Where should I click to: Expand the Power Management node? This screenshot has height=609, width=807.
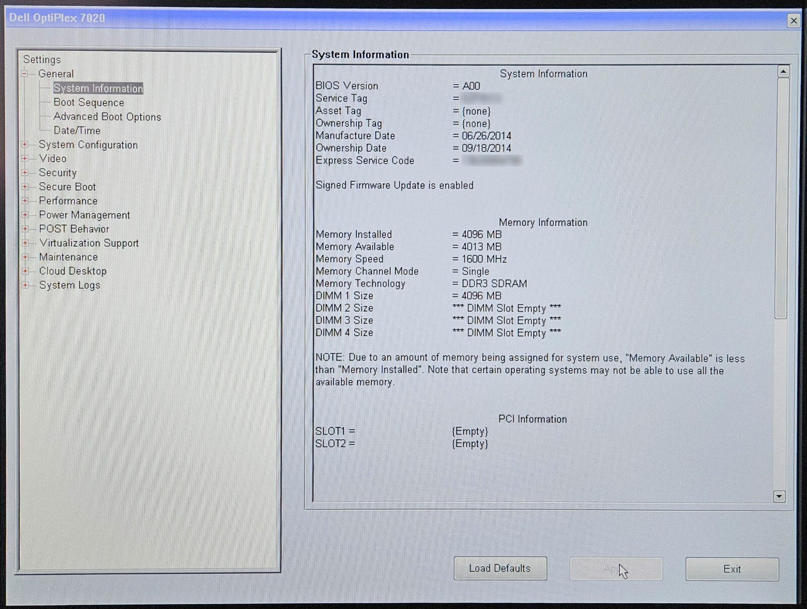(25, 215)
